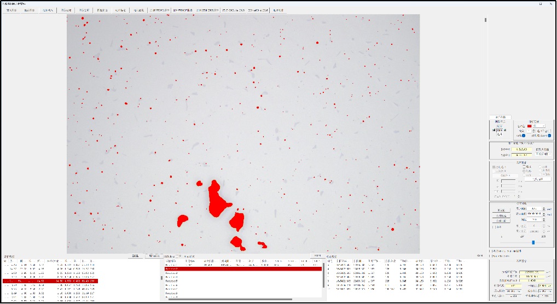Click the EXCEL export button above the tables
The height and width of the screenshot is (304, 557).
(135, 256)
